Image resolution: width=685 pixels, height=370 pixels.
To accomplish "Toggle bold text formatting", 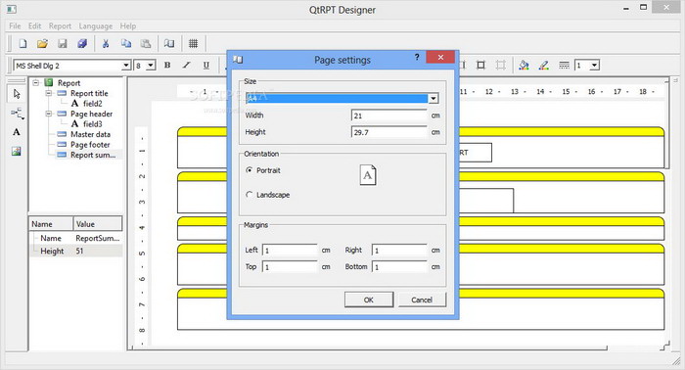I will pos(167,65).
